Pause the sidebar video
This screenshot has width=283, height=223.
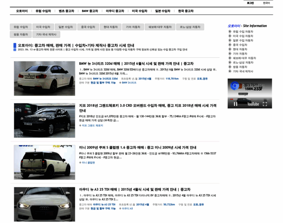point(236,104)
